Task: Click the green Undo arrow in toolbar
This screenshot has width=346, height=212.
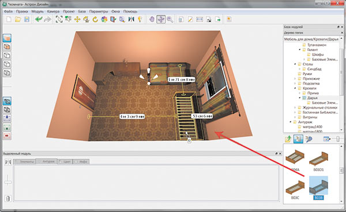Action: [x=39, y=20]
